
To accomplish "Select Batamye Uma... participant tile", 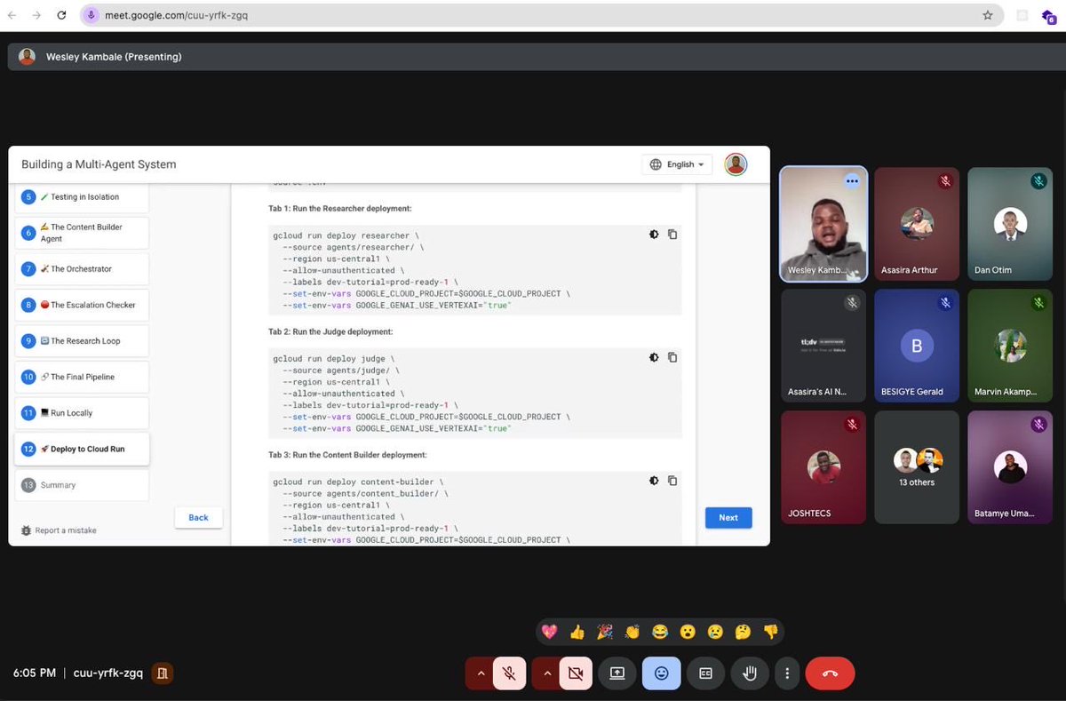I will (1009, 467).
